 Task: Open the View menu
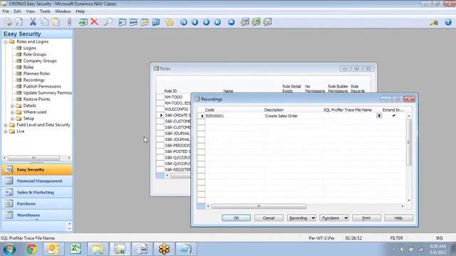[x=30, y=11]
